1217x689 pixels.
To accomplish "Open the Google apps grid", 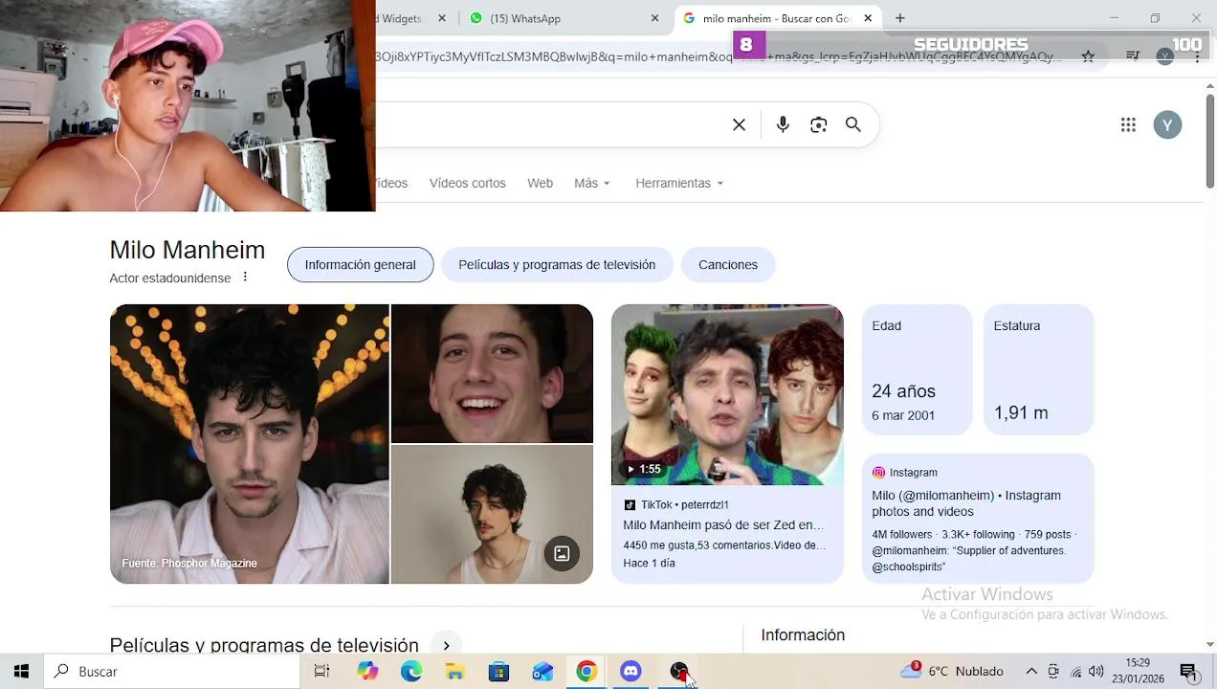I will (x=1128, y=125).
